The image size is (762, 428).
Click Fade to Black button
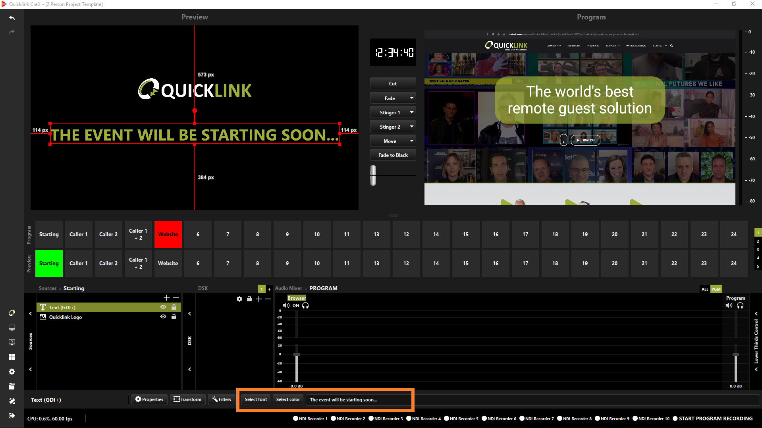(x=393, y=155)
